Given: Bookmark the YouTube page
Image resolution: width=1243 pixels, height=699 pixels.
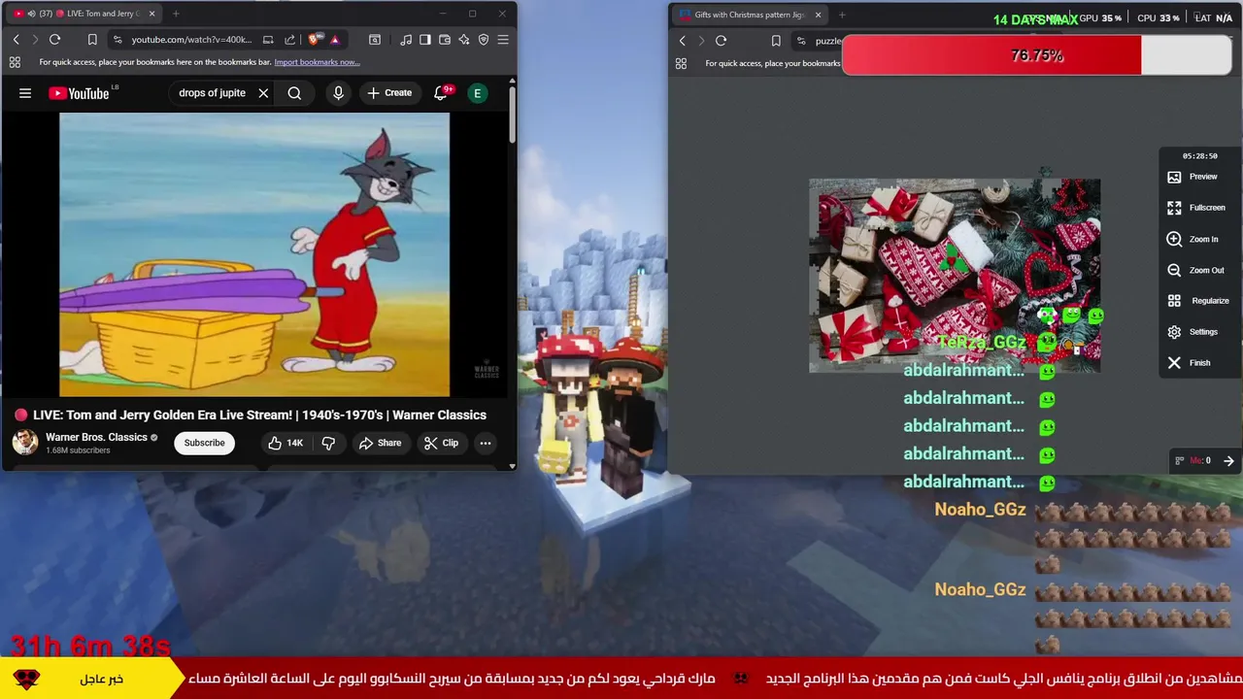Looking at the screenshot, I should click(92, 40).
